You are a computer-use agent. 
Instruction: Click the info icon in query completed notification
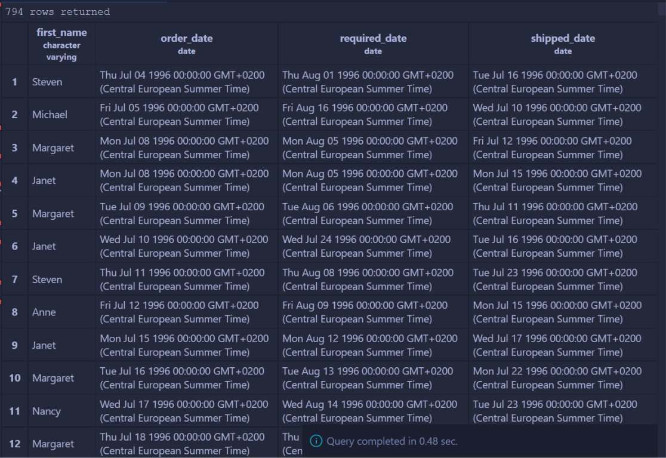pos(316,441)
